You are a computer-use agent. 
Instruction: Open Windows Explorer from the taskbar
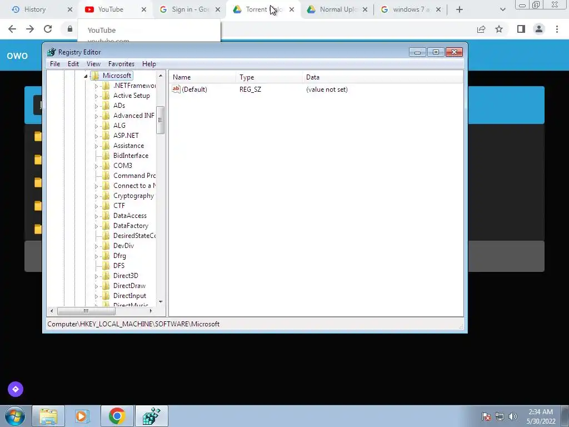[48, 416]
